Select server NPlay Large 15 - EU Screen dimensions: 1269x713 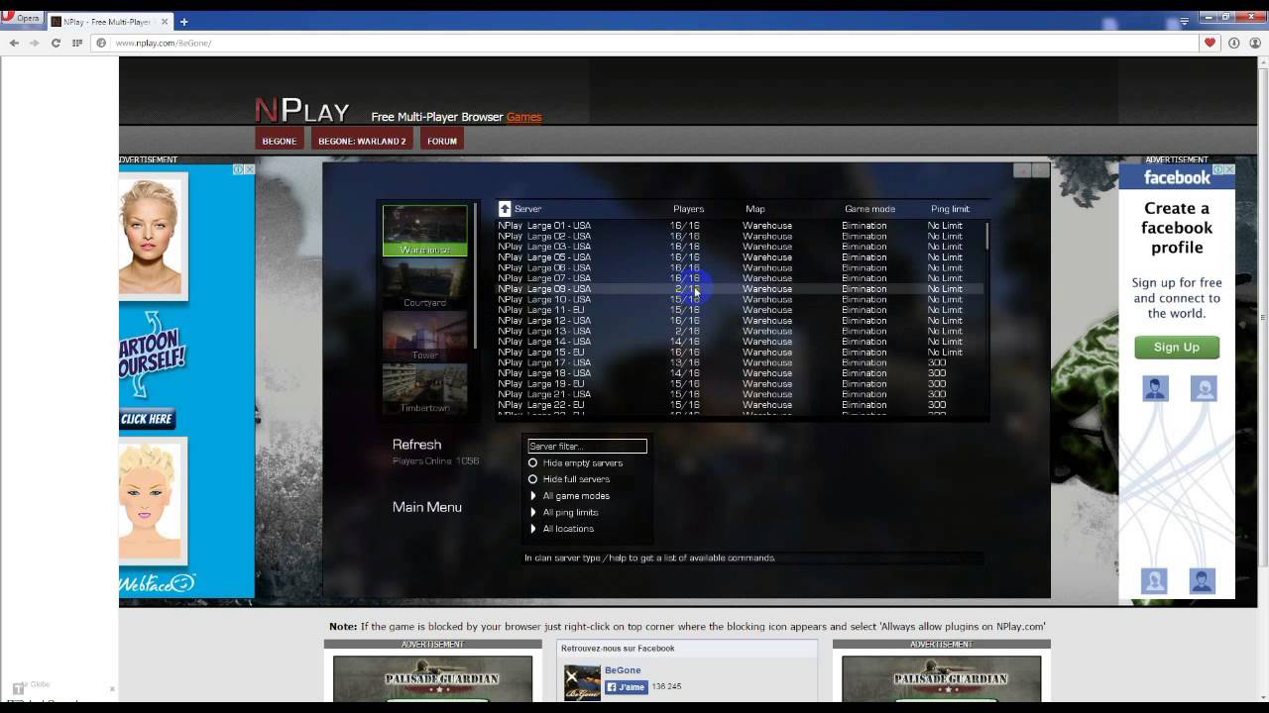[740, 353]
